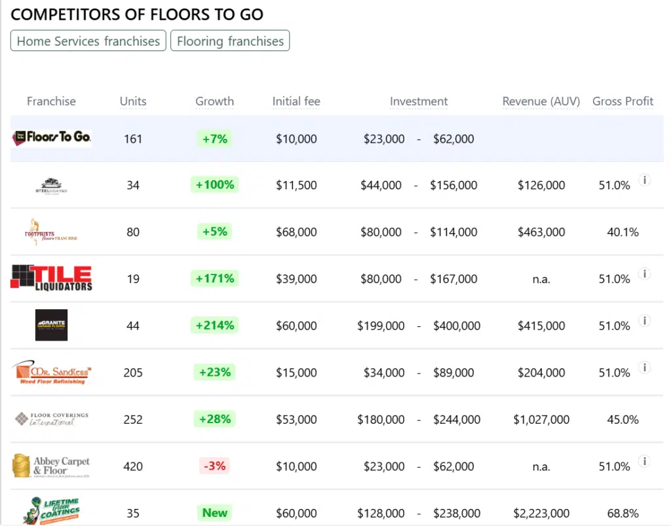Screen dimensions: 671x526
Task: Open info icon beside Mr. Sandless gross profit
Action: point(645,367)
